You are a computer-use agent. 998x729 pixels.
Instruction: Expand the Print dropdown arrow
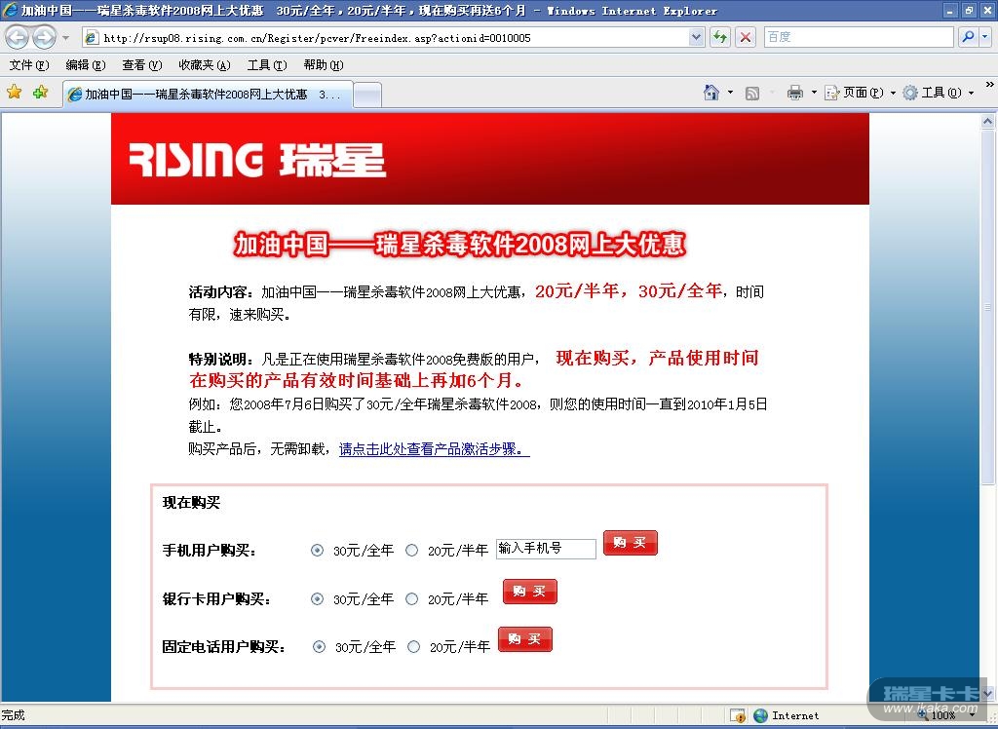coord(814,93)
